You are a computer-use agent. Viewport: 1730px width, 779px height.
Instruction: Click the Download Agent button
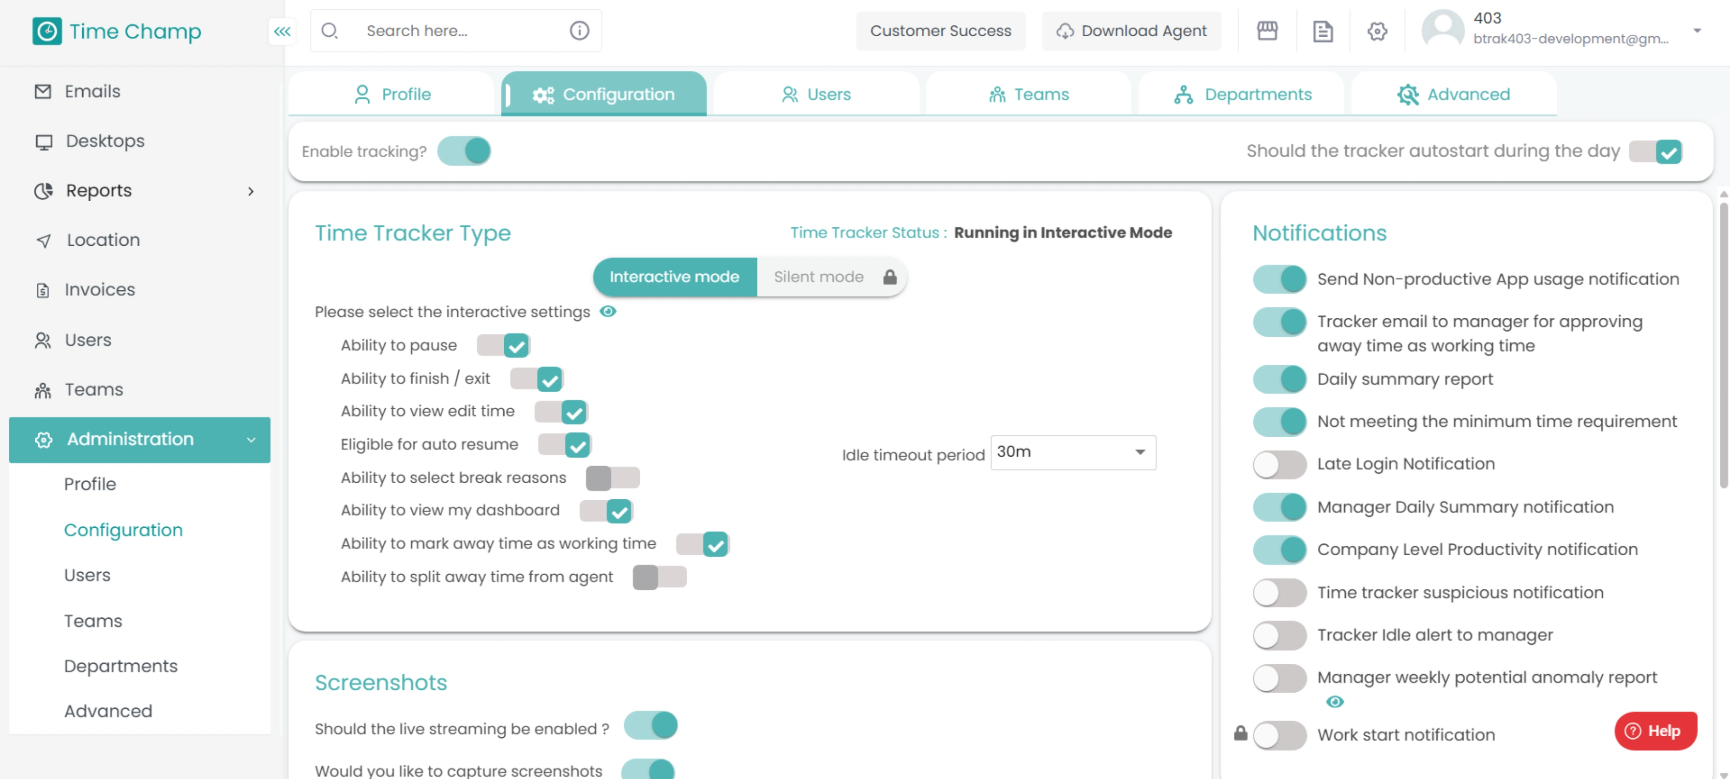pos(1131,31)
